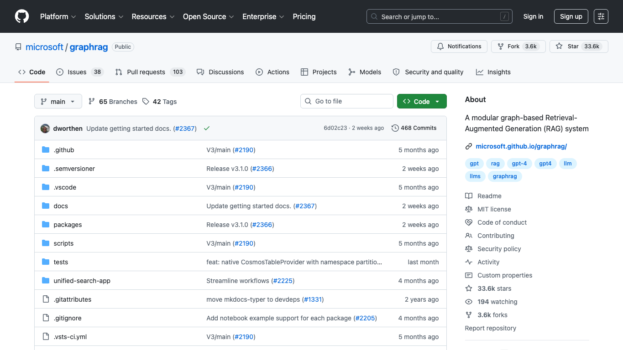Click the MIT license scale icon
Screen dimensions: 623x350
(x=469, y=209)
